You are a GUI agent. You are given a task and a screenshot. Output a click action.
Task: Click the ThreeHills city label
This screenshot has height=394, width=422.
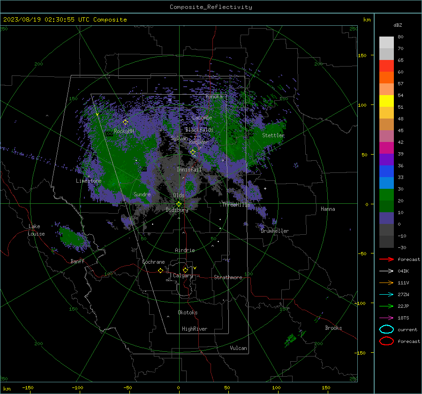[236, 205]
